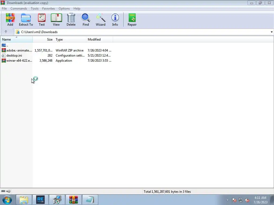This screenshot has width=274, height=205.
Task: Open Windows Explorer from taskbar
Action: pyautogui.click(x=24, y=200)
